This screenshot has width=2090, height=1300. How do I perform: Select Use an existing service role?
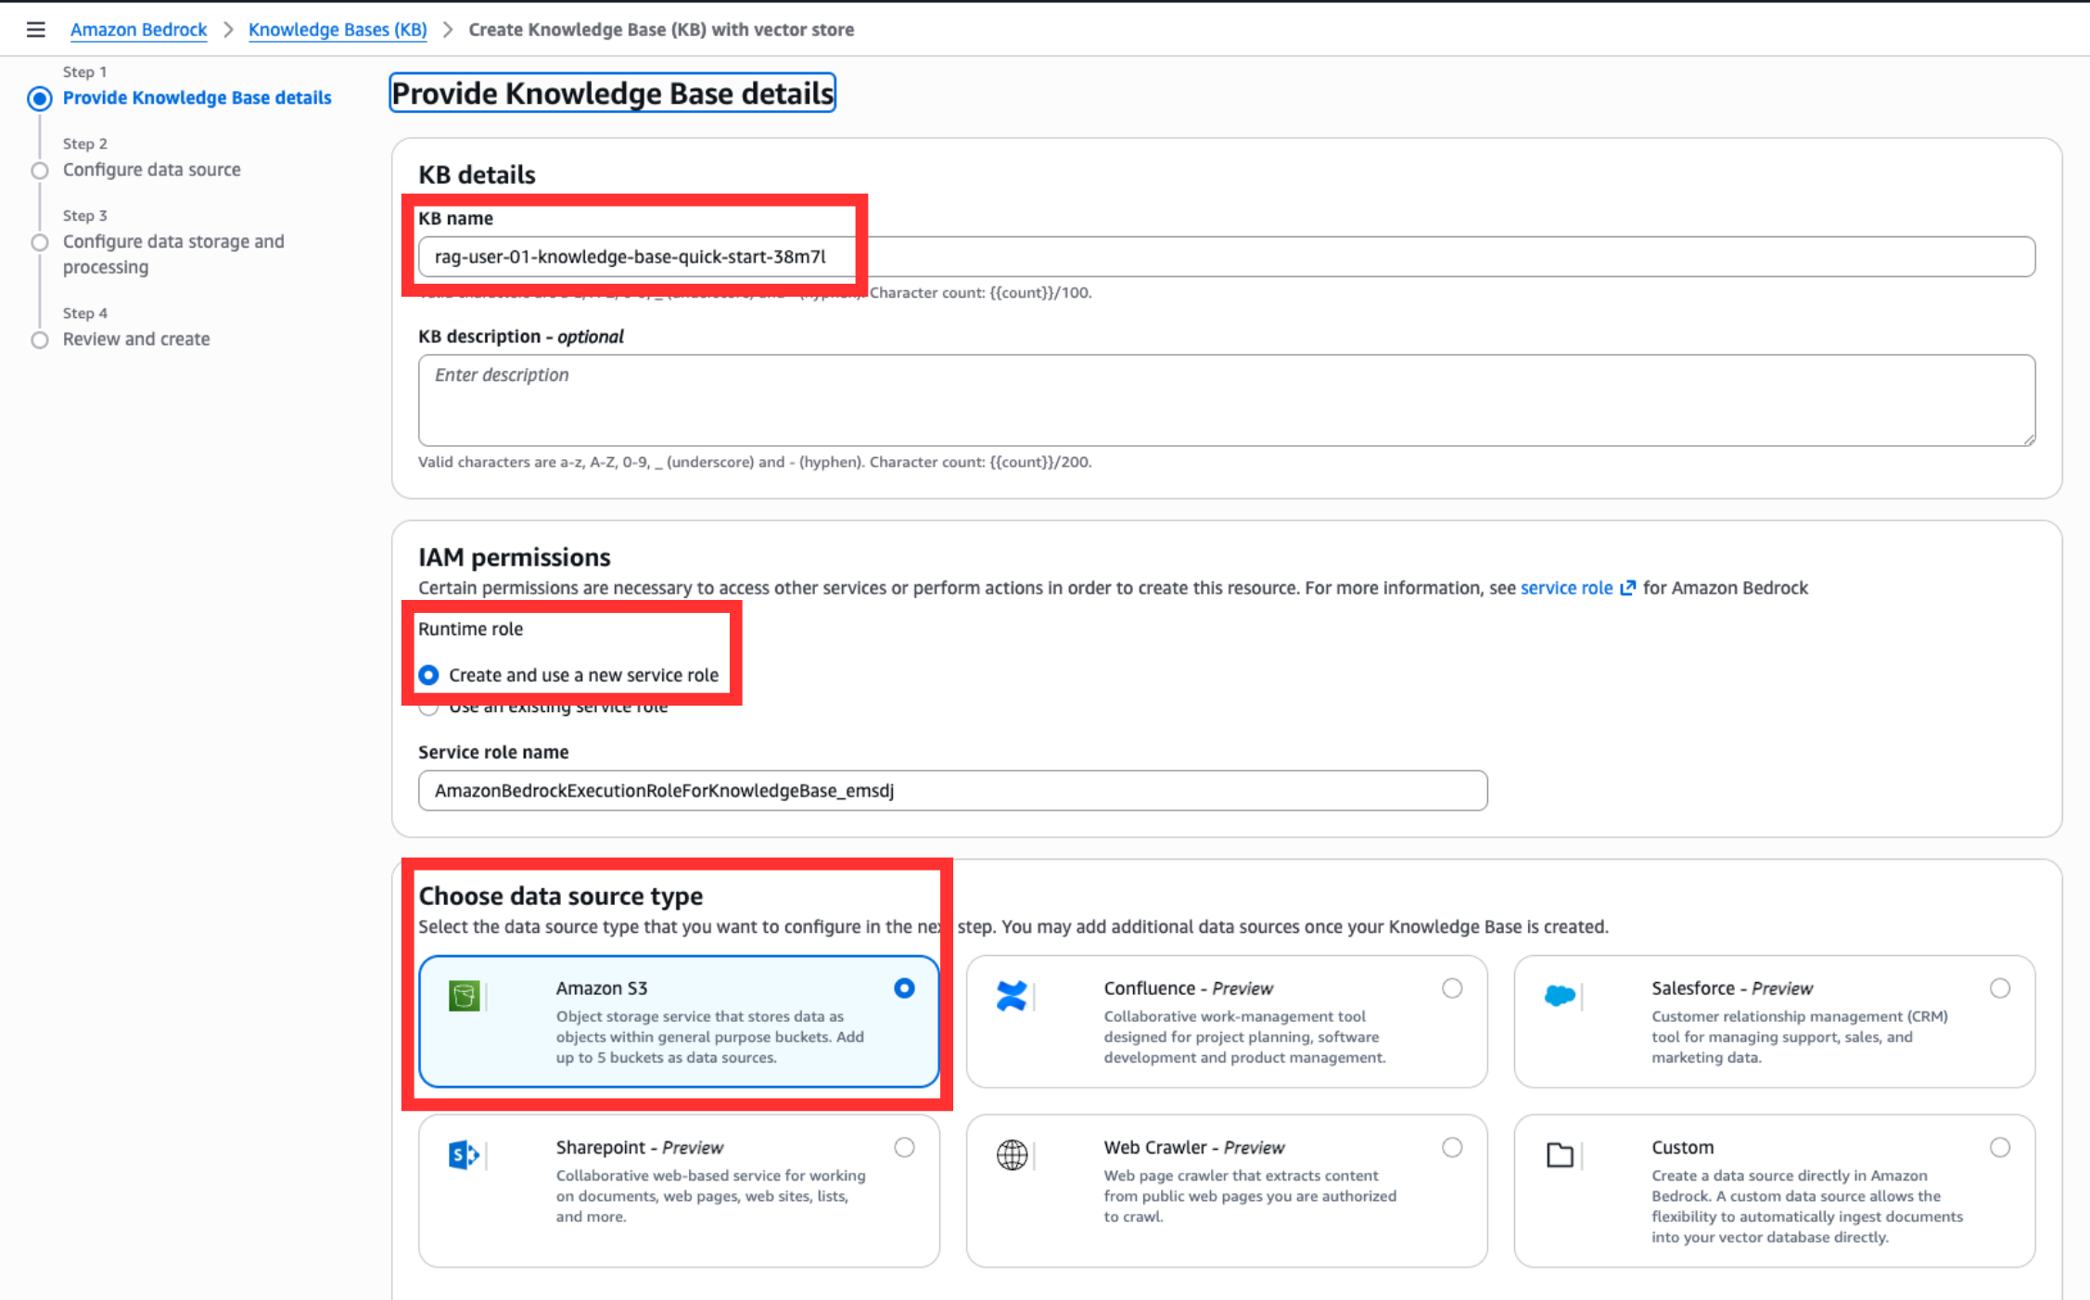(x=428, y=708)
